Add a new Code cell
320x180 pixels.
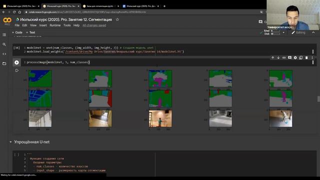(x=17, y=32)
